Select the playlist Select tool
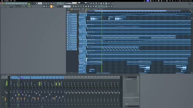Screen dimensions: 193x108 click(81, 9)
